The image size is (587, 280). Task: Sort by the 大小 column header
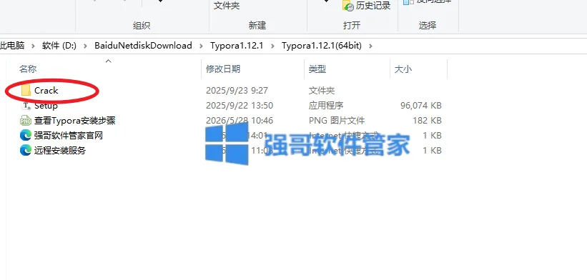tap(403, 69)
